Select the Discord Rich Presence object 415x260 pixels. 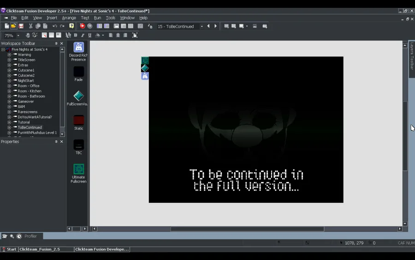[78, 52]
